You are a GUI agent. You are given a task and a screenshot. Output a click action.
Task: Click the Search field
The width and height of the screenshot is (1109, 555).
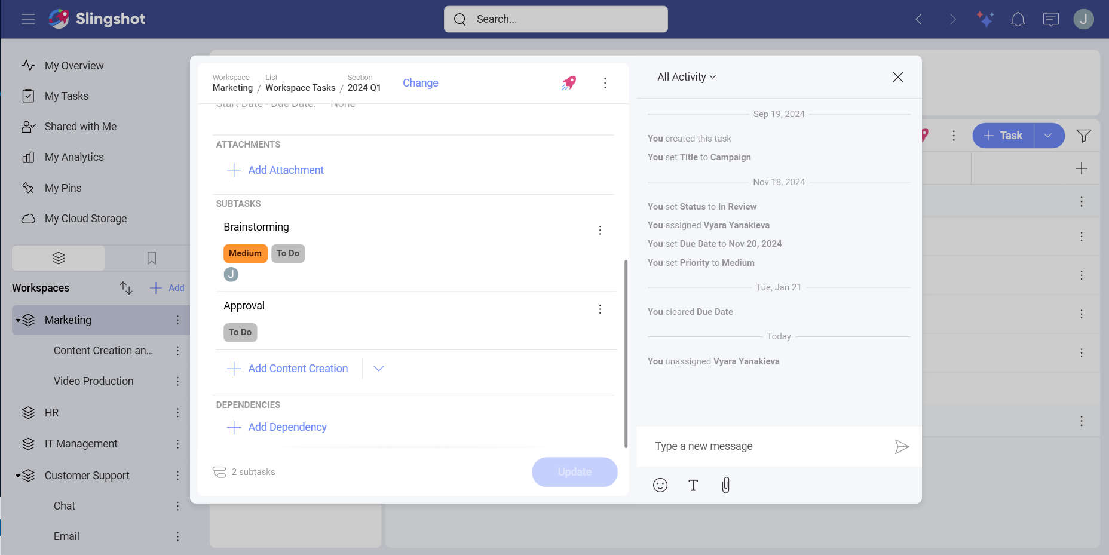[x=556, y=19]
